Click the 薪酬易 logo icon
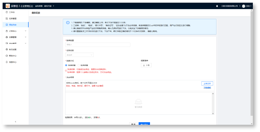 [7, 6]
